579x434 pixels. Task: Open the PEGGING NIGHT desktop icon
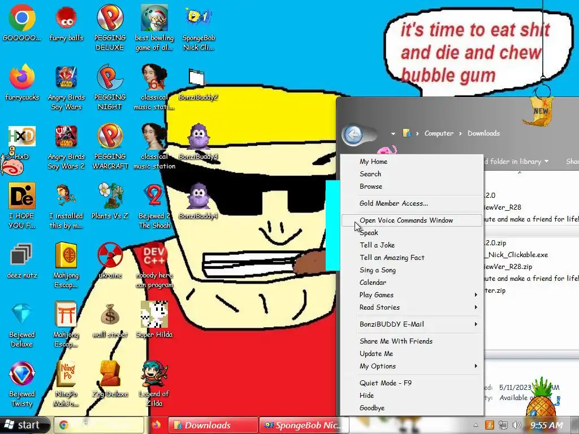pyautogui.click(x=110, y=88)
